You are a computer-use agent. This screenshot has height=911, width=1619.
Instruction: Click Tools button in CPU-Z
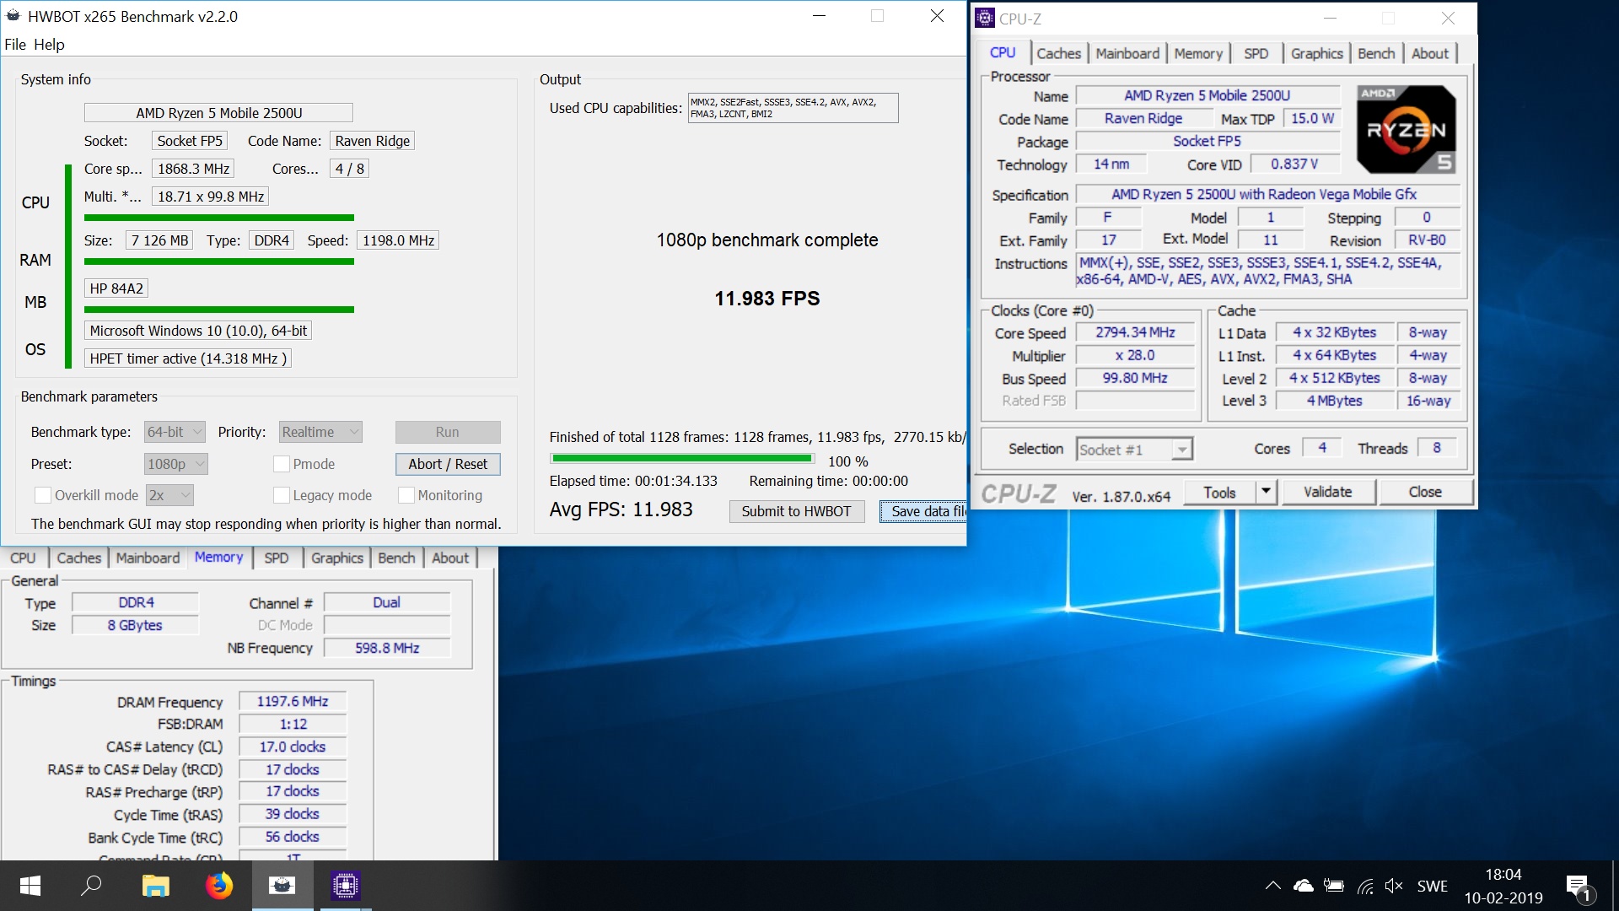pos(1219,492)
